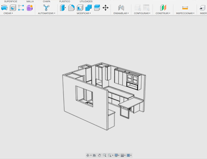Activate the Zoom magnifier with arrows tool
This screenshot has width=207, height=159.
coord(105,155)
